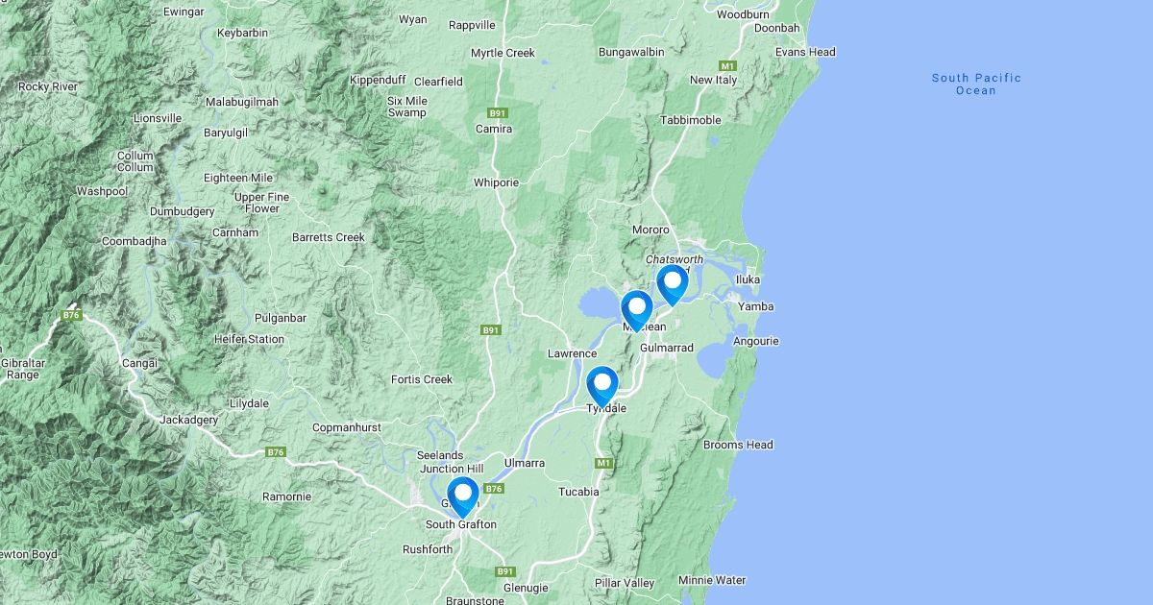Select the Wyan place label
This screenshot has width=1153, height=605.
pos(413,19)
